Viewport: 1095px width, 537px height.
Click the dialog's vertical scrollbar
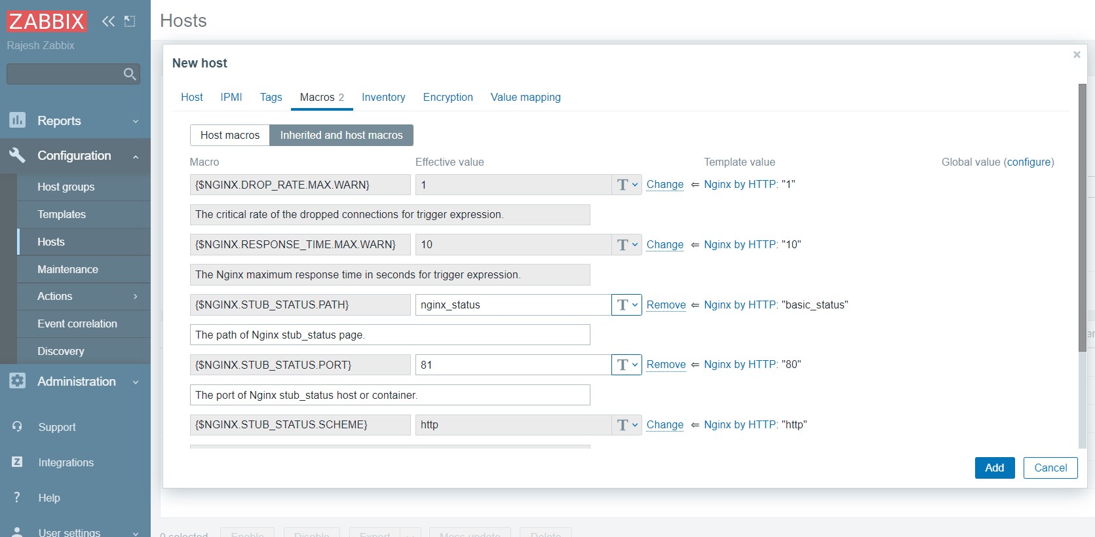[1082, 216]
